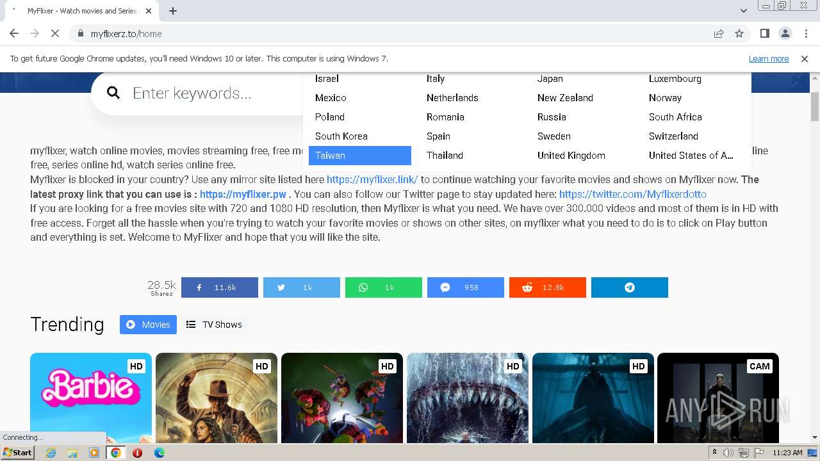Close the MyFlixer browser tab
Viewport: 820px width, 461px height.
(x=149, y=11)
